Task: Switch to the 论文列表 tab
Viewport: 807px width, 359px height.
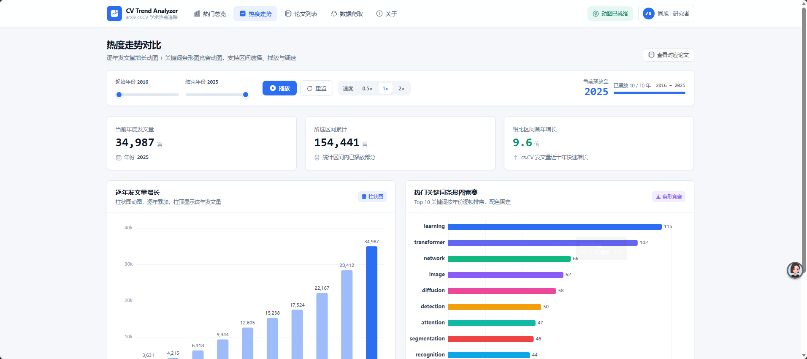Action: tap(301, 14)
